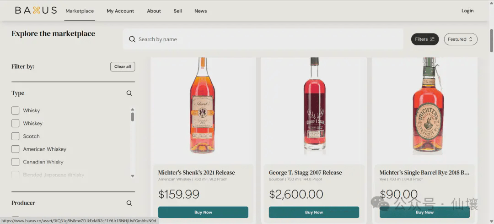Enable the Scotch filter checkbox
This screenshot has width=494, height=224.
click(x=16, y=136)
